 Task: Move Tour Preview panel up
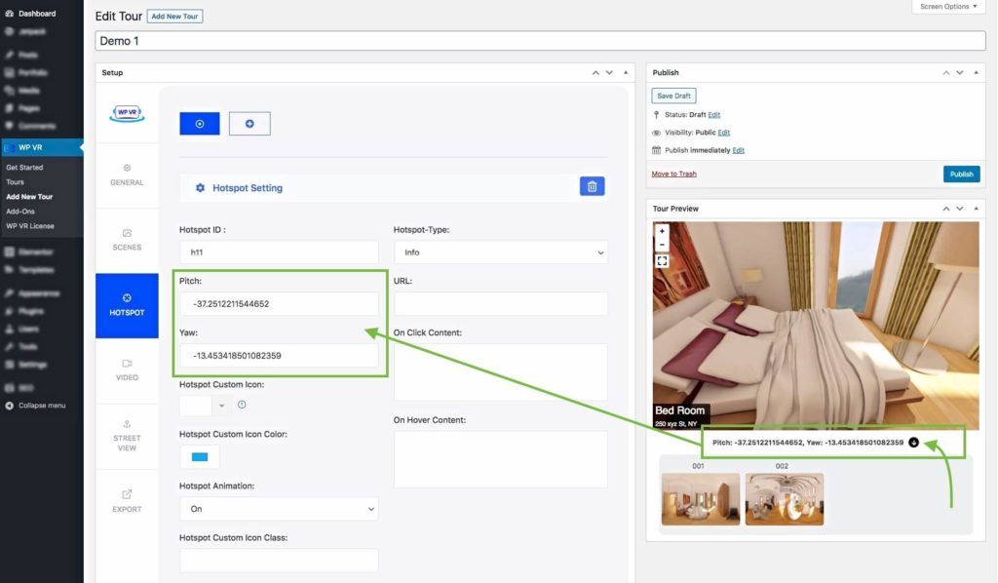tap(945, 209)
